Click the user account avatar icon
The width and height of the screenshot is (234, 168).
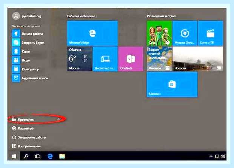pyautogui.click(x=16, y=16)
